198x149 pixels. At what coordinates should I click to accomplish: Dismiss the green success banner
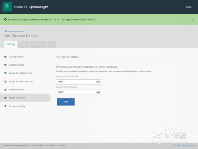pyautogui.click(x=192, y=20)
